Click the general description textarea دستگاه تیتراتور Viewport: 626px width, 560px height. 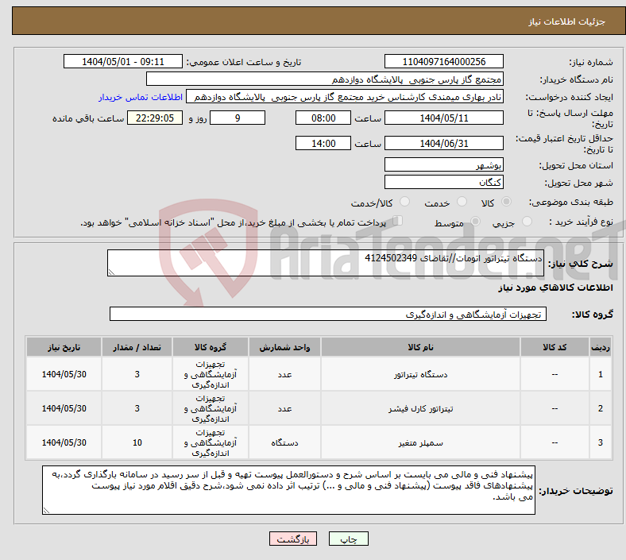(326, 263)
